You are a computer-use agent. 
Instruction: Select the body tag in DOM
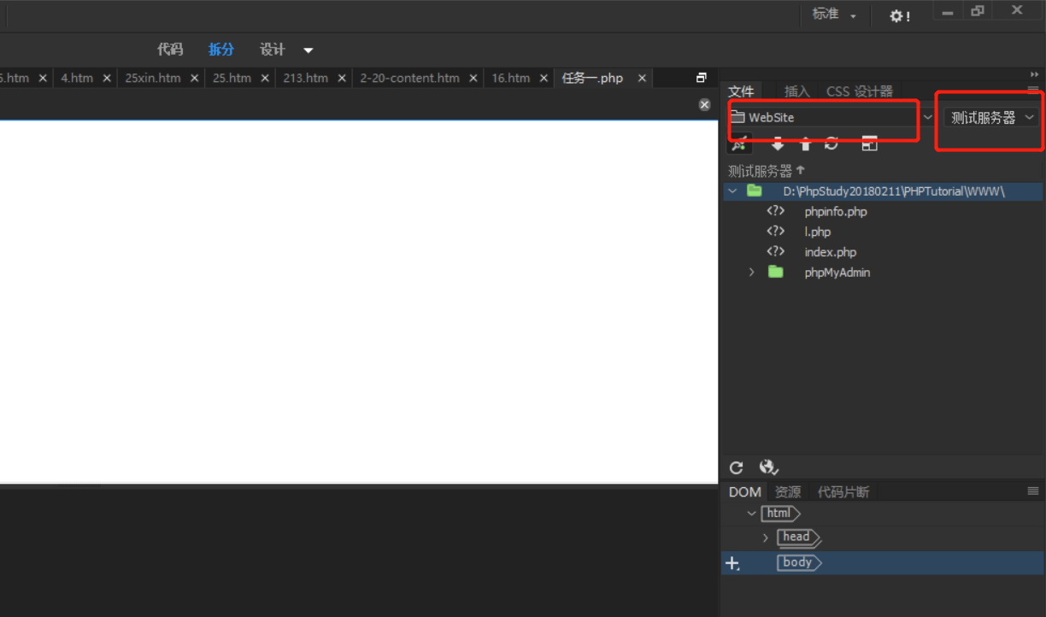(798, 562)
